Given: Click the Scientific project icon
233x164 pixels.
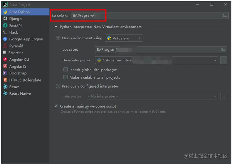Looking at the screenshot, I should (5, 53).
